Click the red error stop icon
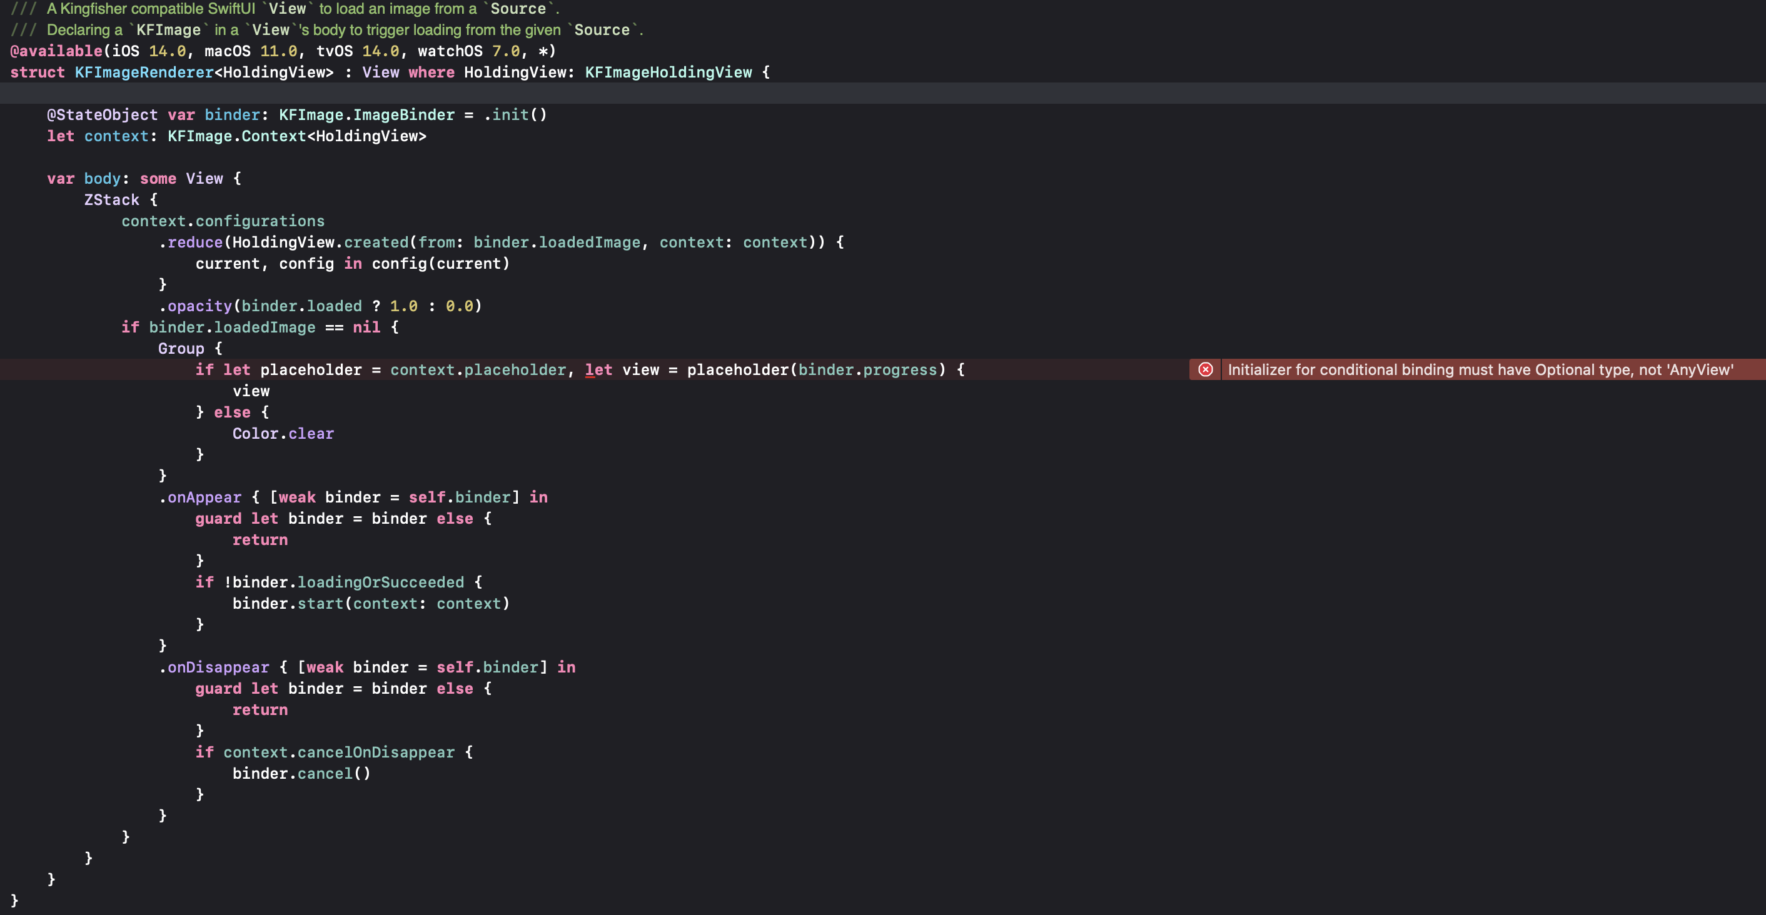The image size is (1766, 915). (x=1204, y=369)
